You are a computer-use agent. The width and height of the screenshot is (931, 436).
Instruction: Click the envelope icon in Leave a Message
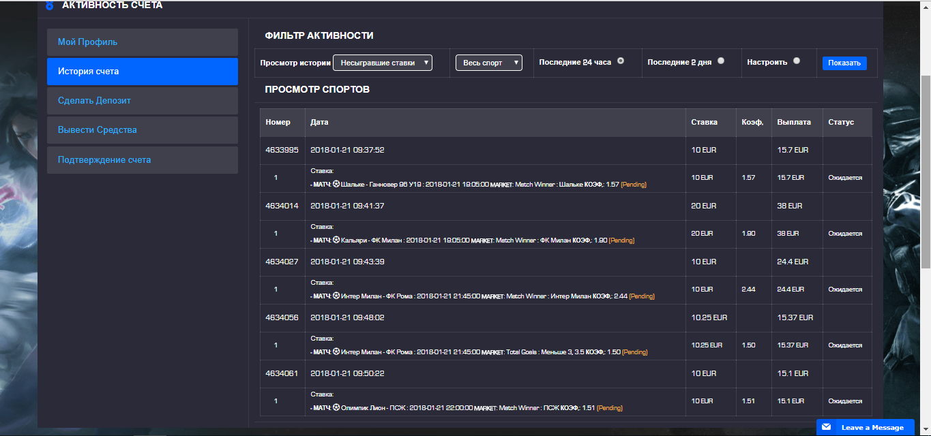tap(827, 427)
